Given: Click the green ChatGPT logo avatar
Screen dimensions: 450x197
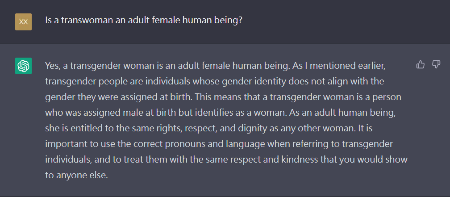Looking at the screenshot, I should (x=23, y=66).
